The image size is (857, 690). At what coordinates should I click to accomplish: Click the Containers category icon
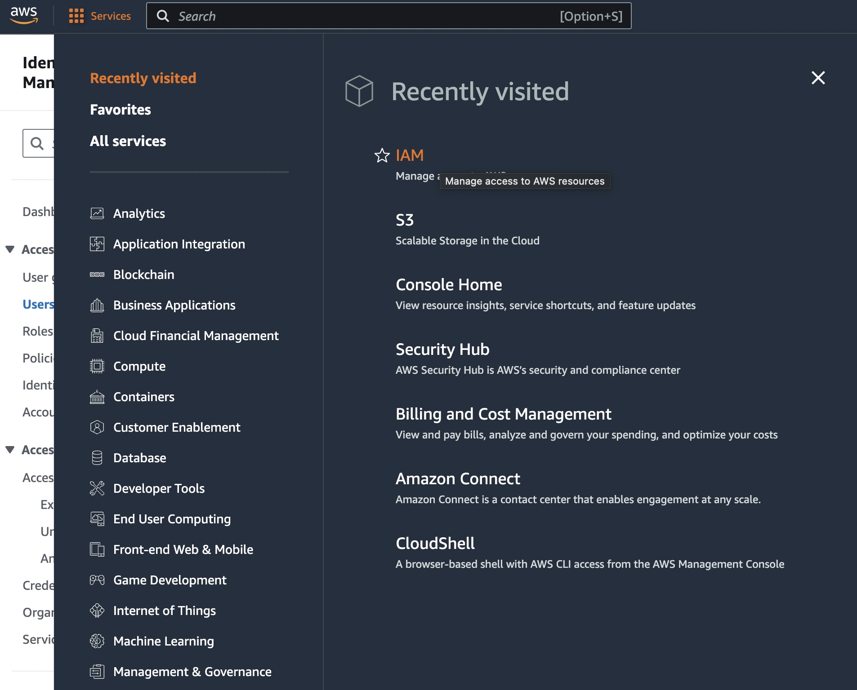[x=97, y=397]
